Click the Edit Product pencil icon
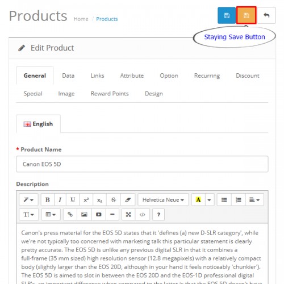The height and width of the screenshot is (284, 284). click(x=22, y=48)
